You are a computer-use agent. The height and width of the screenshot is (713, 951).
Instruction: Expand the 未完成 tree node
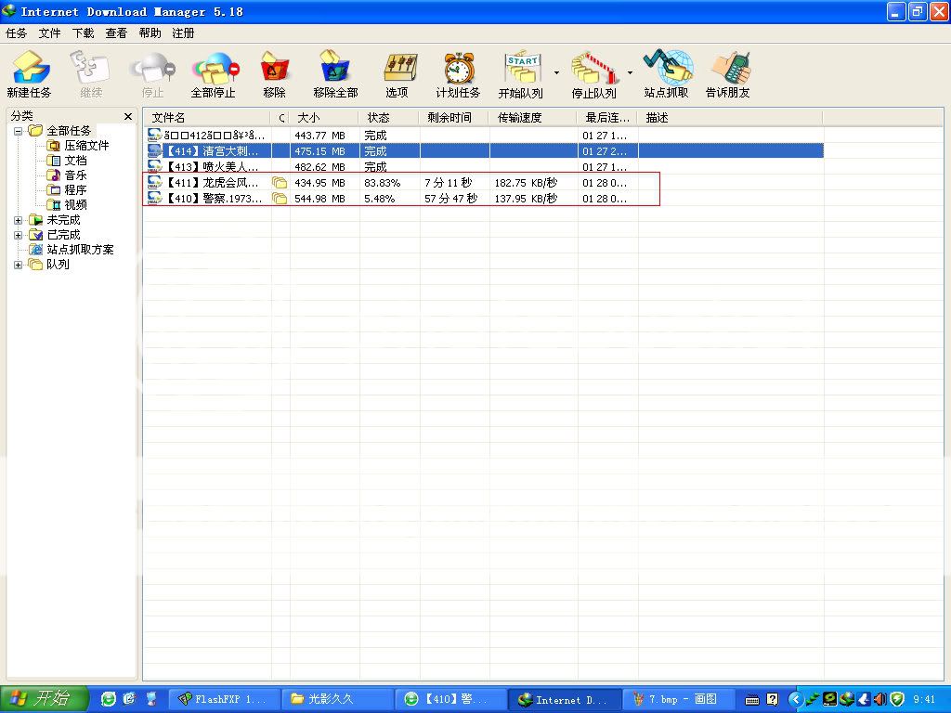pos(19,220)
